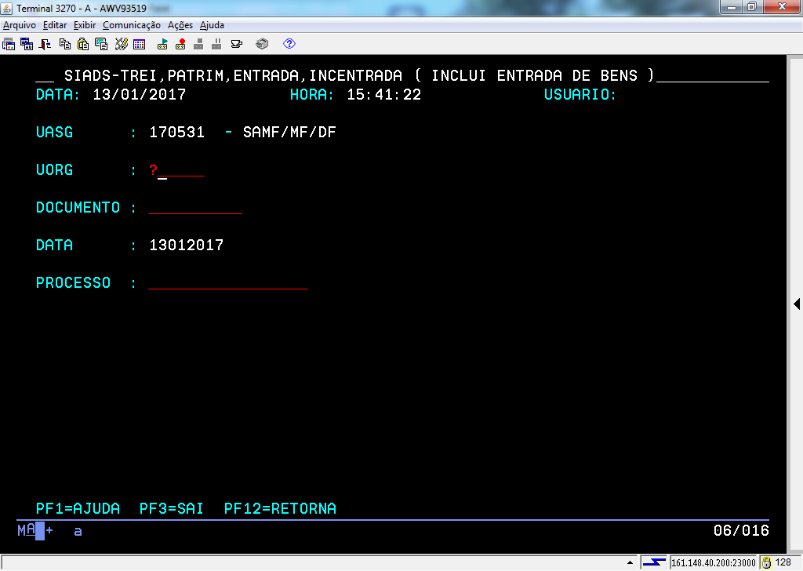Image resolution: width=803 pixels, height=571 pixels.
Task: Click the MA status indicator at bottom left
Action: pos(27,530)
